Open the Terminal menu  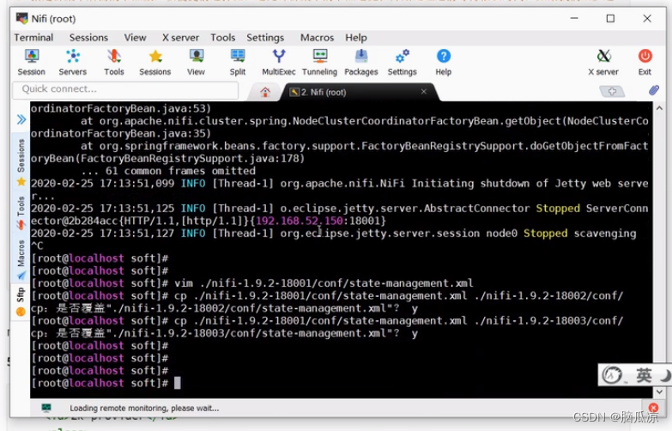click(x=33, y=38)
